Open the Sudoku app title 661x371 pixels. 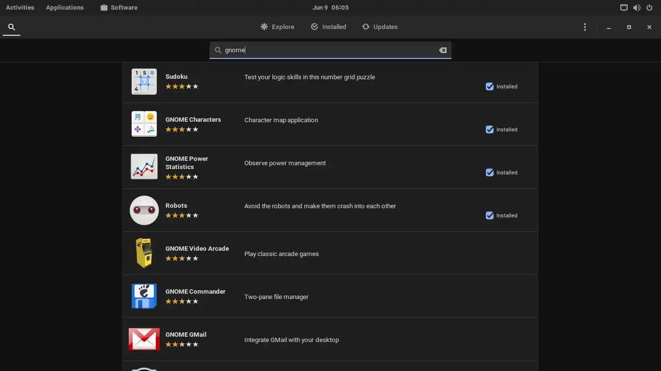(176, 77)
